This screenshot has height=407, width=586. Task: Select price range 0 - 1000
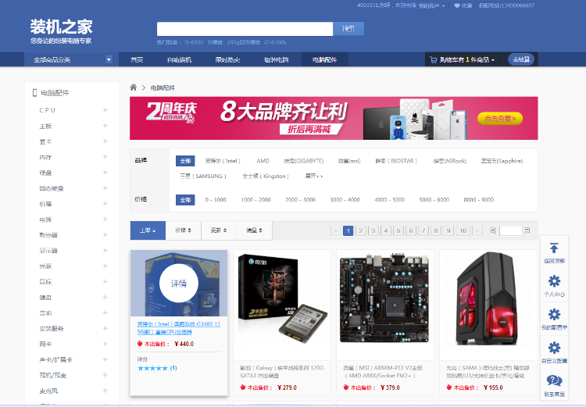coord(216,200)
